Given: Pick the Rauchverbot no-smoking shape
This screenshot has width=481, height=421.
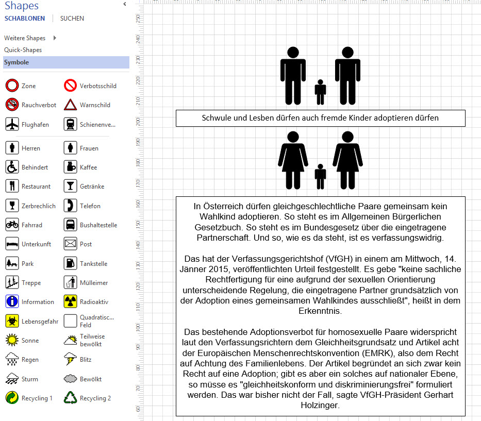Looking at the screenshot, I should pyautogui.click(x=12, y=105).
